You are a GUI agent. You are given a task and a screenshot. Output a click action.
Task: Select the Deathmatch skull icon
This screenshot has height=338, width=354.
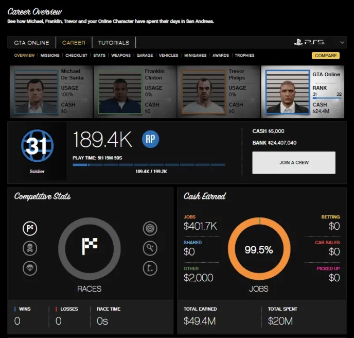click(30, 248)
